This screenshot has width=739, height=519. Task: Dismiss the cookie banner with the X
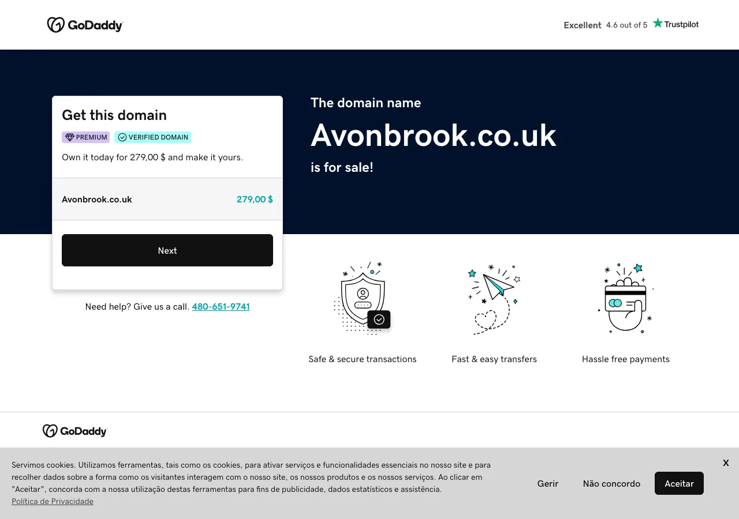(x=726, y=462)
